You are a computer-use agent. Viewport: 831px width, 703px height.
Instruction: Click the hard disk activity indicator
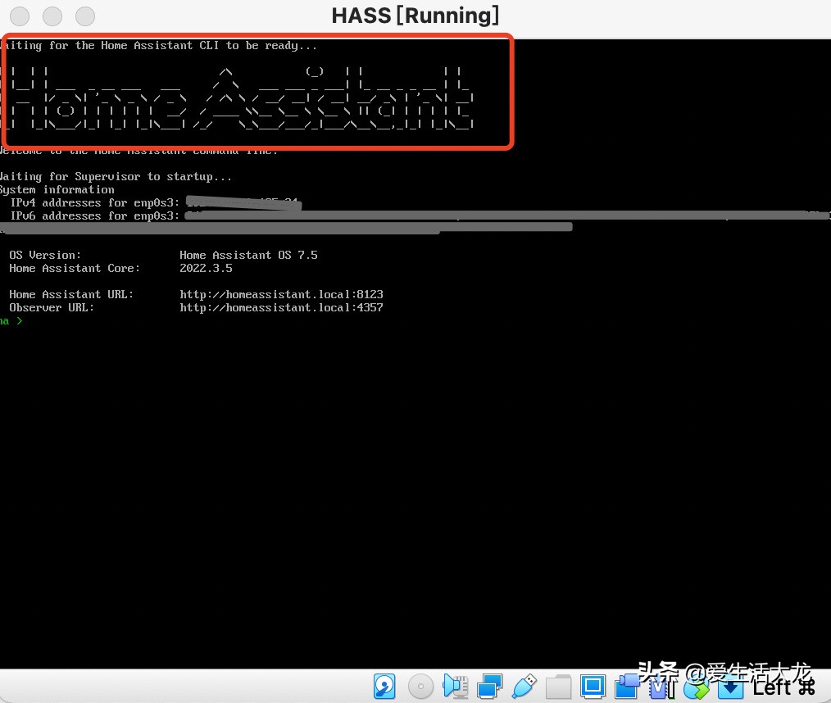tap(384, 686)
